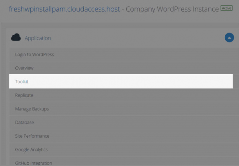Choose the highlighted Toolkit entry
The width and height of the screenshot is (239, 166).
[x=22, y=81]
